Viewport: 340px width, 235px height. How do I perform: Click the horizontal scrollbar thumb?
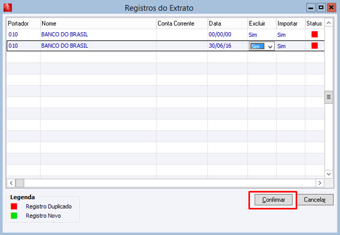20,183
